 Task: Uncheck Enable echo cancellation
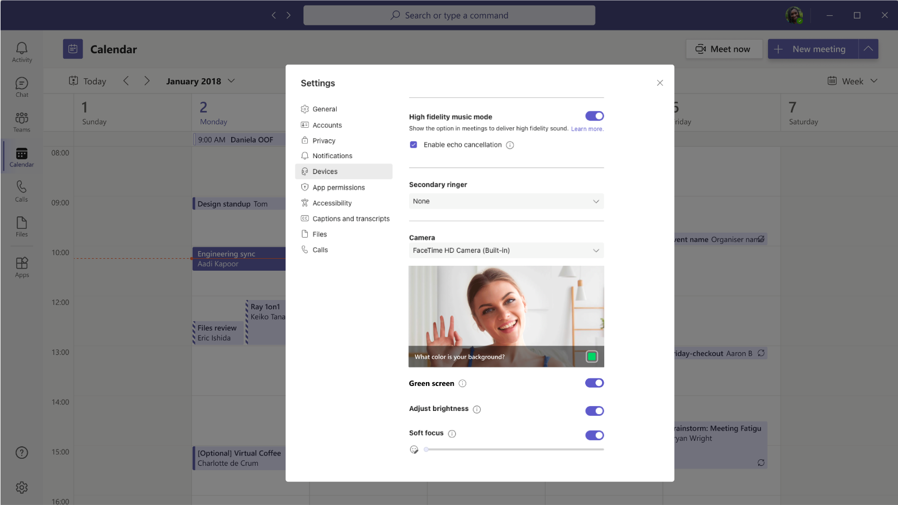pyautogui.click(x=413, y=145)
